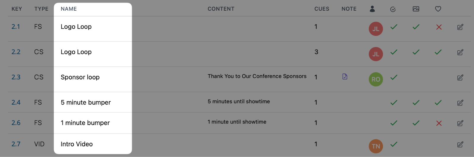Click the person icon column header
The image size is (474, 157).
click(x=372, y=9)
